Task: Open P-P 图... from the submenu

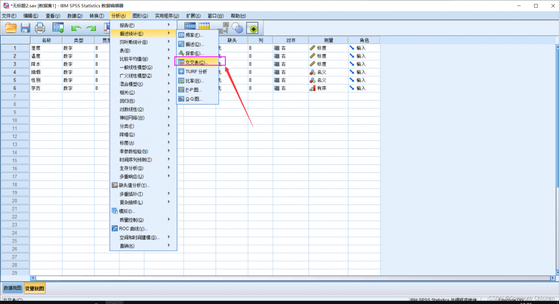Action: (197, 90)
